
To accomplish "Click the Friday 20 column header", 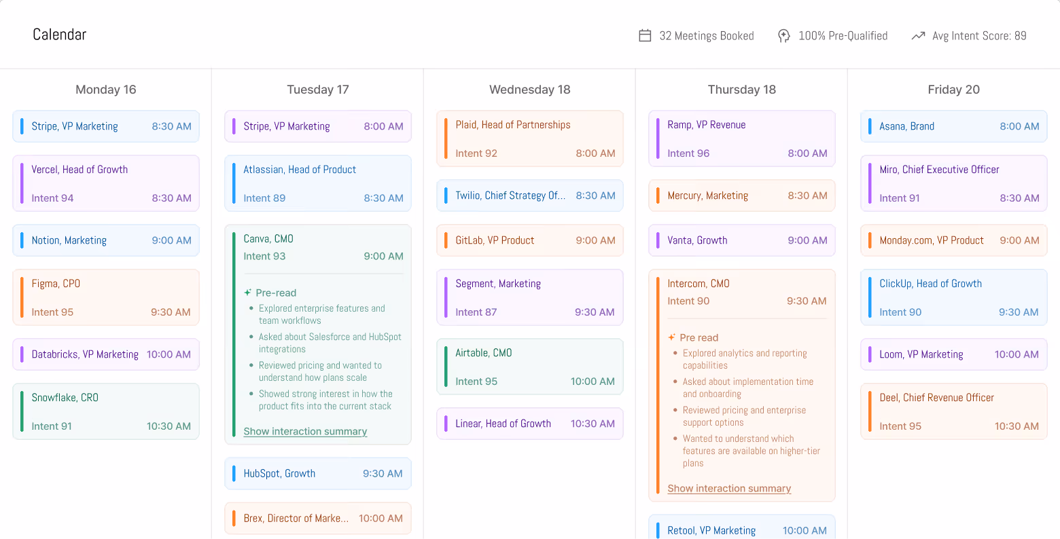I will (x=954, y=90).
